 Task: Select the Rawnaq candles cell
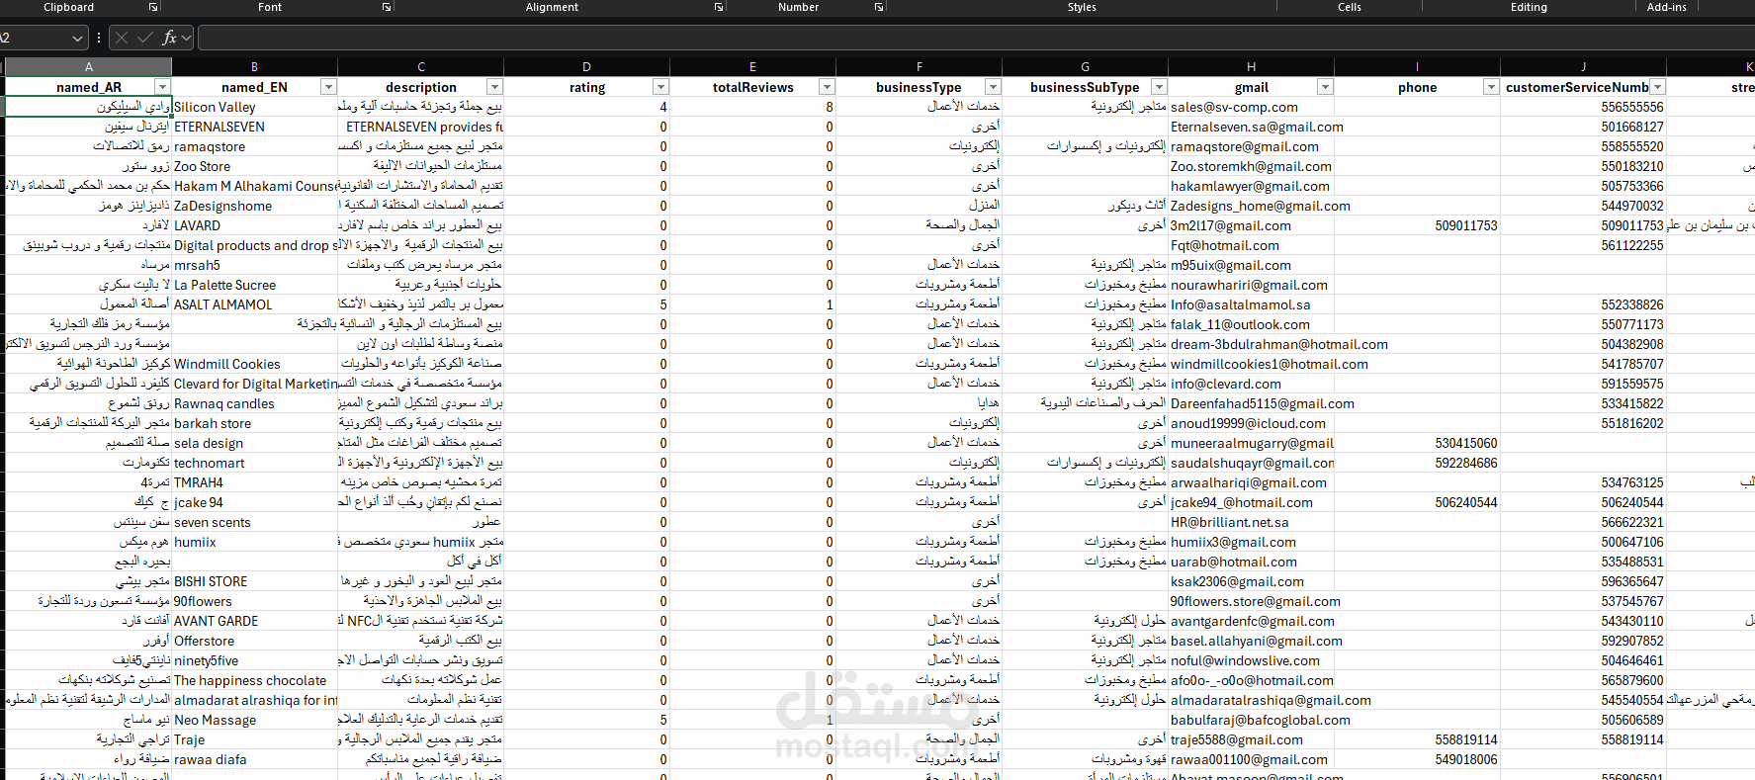[x=254, y=403]
